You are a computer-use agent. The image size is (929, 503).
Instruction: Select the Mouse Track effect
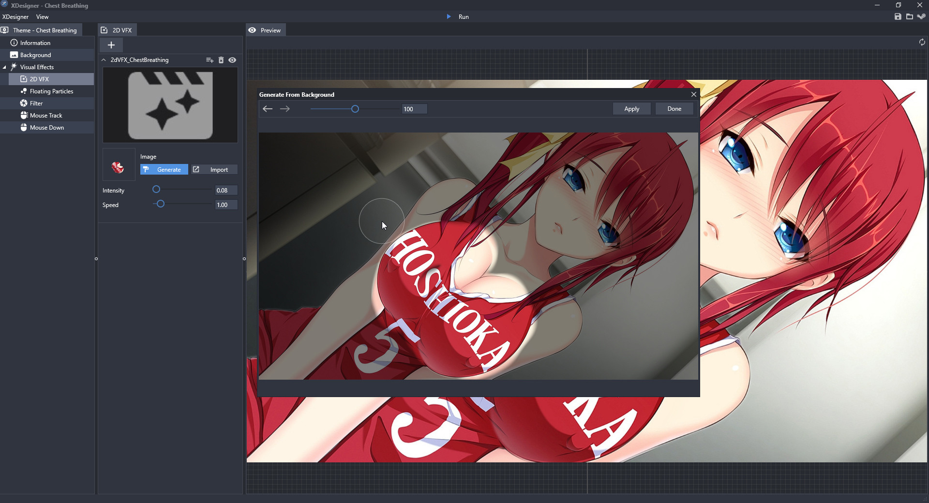pos(46,115)
